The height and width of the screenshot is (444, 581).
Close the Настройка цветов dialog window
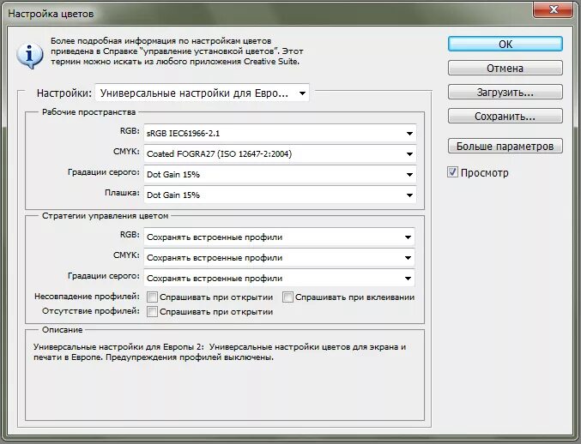[554, 9]
